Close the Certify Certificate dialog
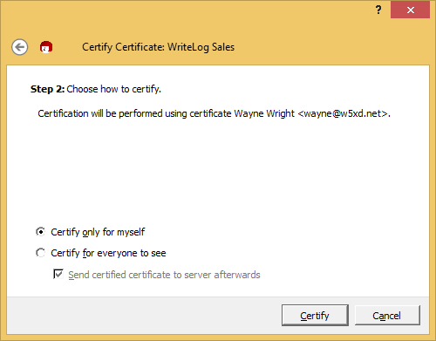 (410, 10)
